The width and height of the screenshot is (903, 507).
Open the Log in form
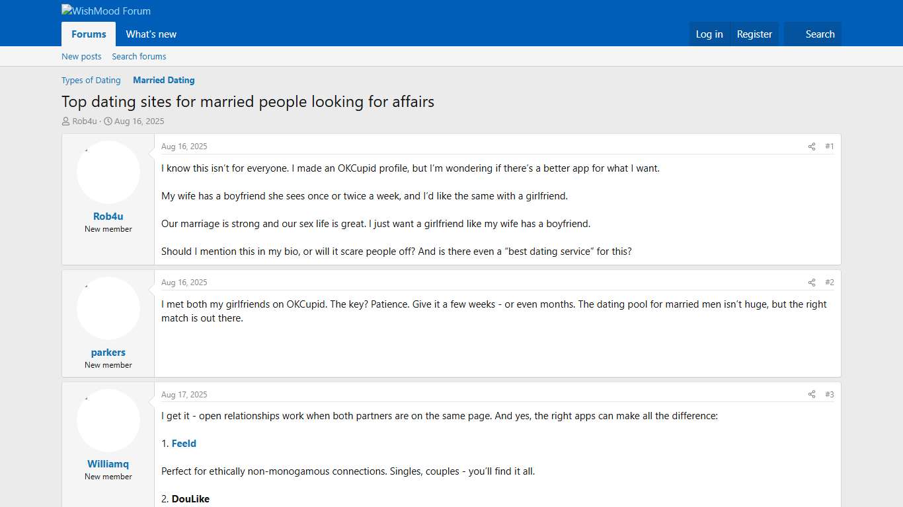[x=709, y=34]
